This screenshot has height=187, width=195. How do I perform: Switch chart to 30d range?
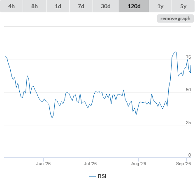(x=106, y=6)
